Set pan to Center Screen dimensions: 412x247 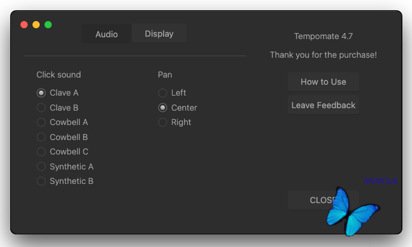pos(163,108)
